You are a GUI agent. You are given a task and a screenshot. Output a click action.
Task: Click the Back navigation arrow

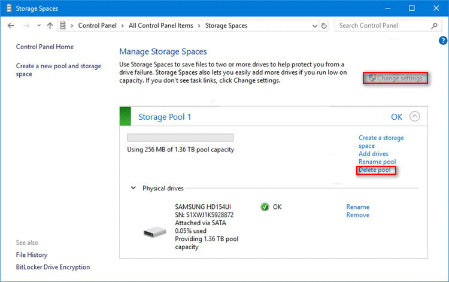point(11,26)
